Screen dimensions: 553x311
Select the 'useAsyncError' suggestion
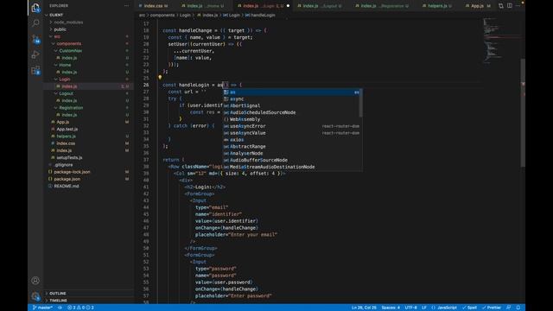tap(292, 126)
